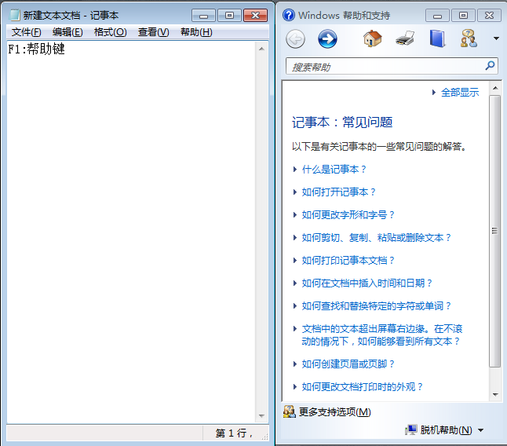Image resolution: width=507 pixels, height=446 pixels.
Task: Click the Windows Help question mark title icon
Action: (x=289, y=15)
